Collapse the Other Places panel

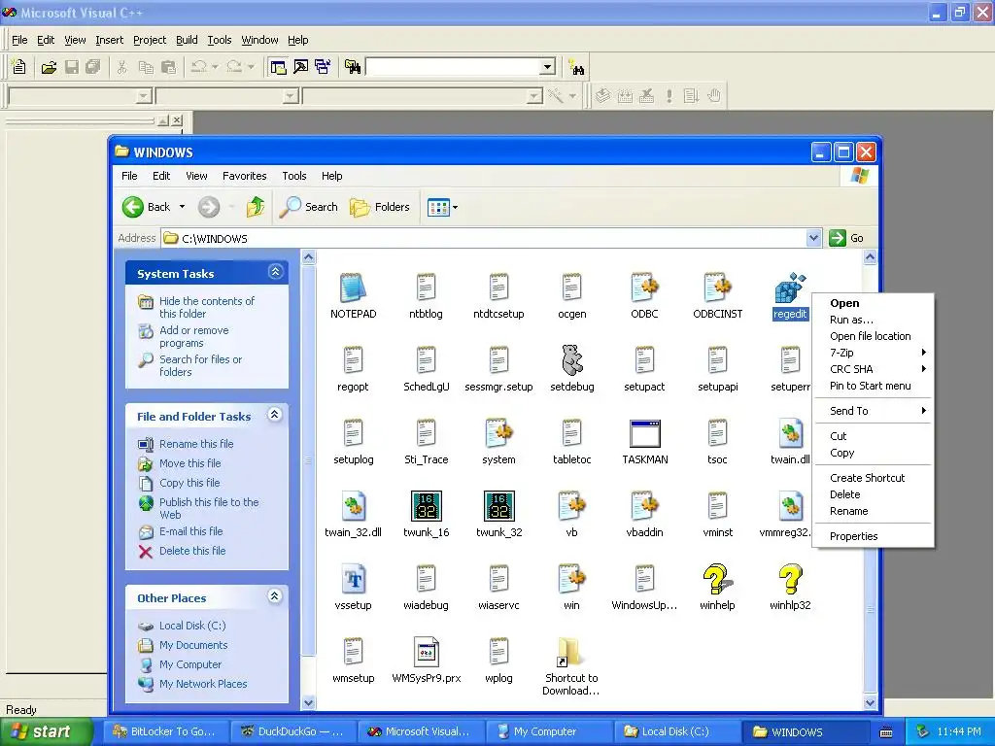tap(274, 596)
